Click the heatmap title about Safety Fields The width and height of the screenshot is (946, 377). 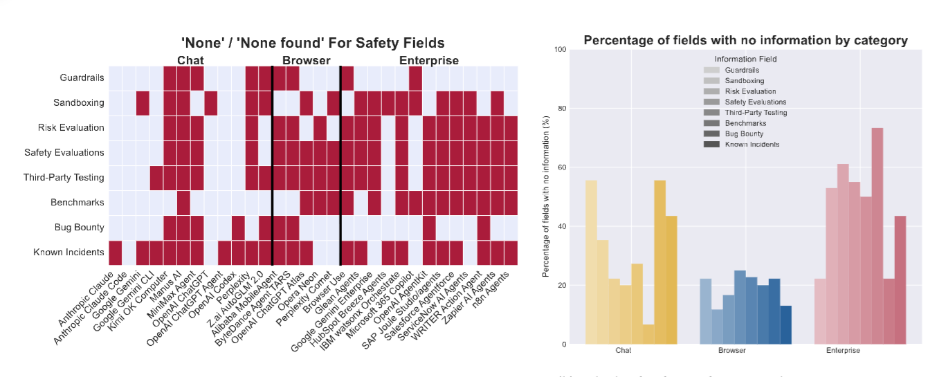pyautogui.click(x=313, y=44)
